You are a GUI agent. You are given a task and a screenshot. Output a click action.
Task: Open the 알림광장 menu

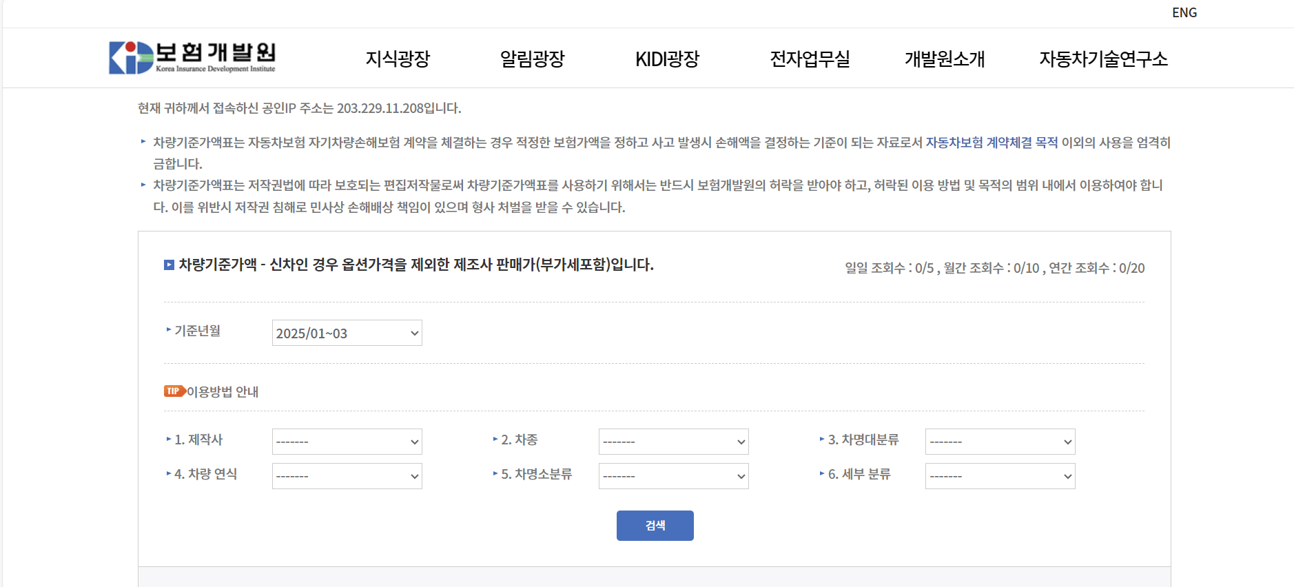(x=532, y=60)
